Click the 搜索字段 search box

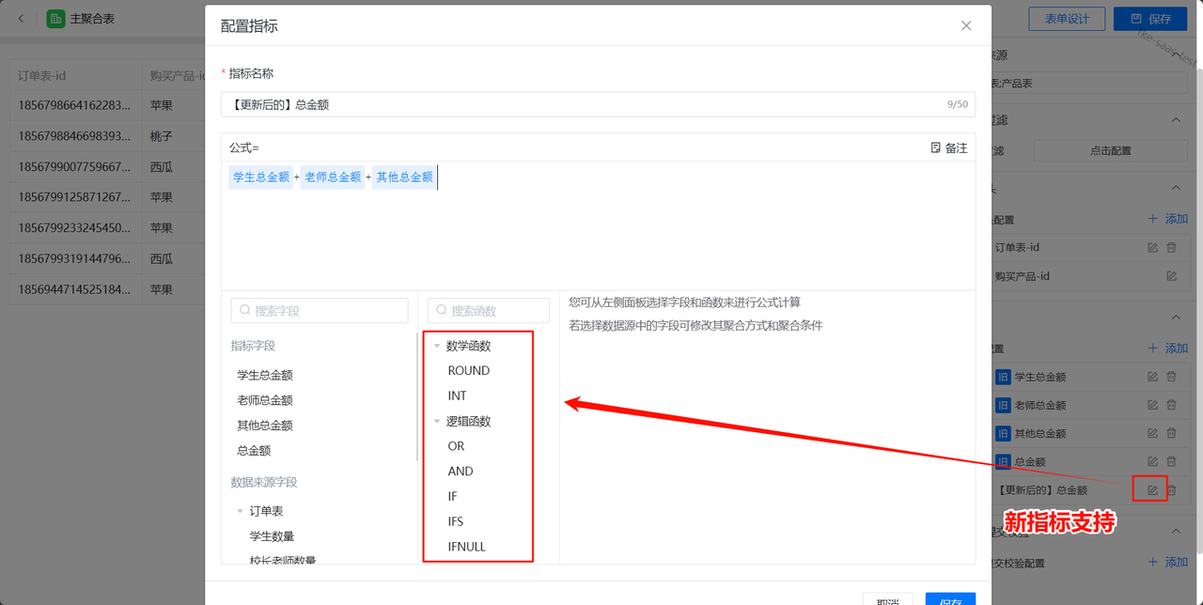coord(320,311)
